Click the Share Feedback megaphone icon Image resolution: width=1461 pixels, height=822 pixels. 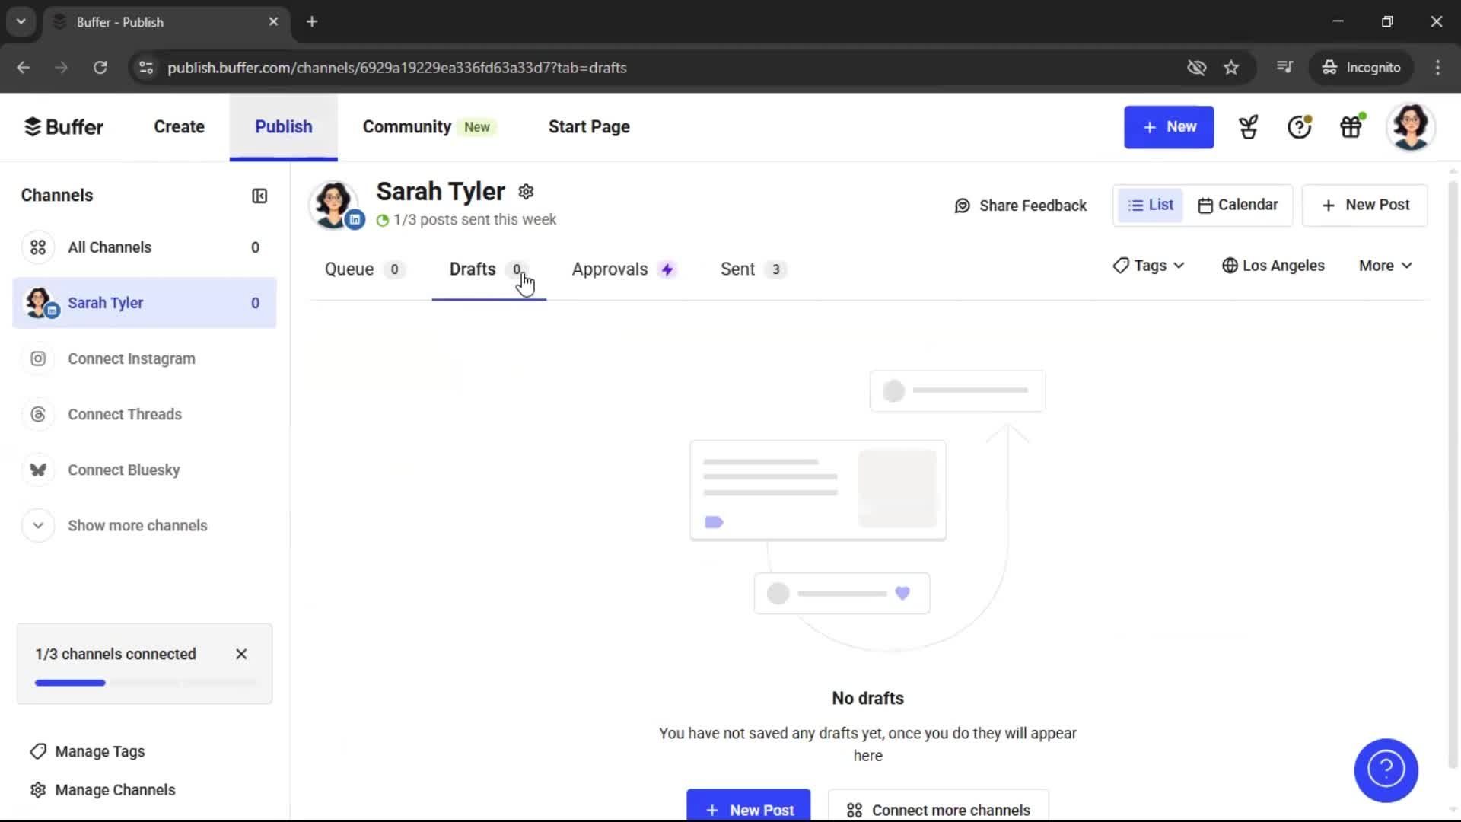pyautogui.click(x=962, y=205)
